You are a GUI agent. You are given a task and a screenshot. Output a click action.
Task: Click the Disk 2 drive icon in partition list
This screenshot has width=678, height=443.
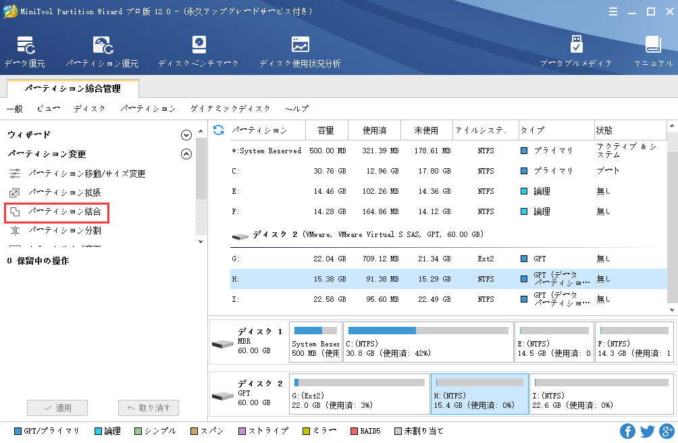(x=240, y=236)
